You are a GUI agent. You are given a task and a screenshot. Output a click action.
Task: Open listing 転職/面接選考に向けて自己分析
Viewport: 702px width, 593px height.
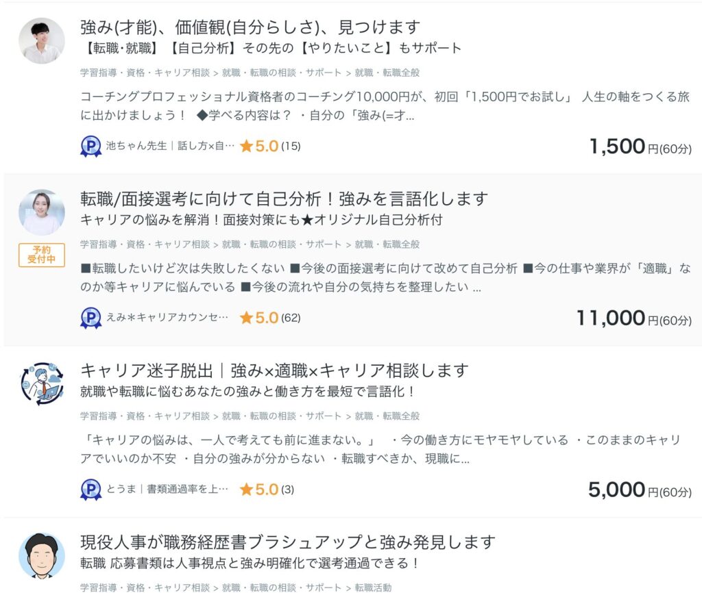click(284, 199)
